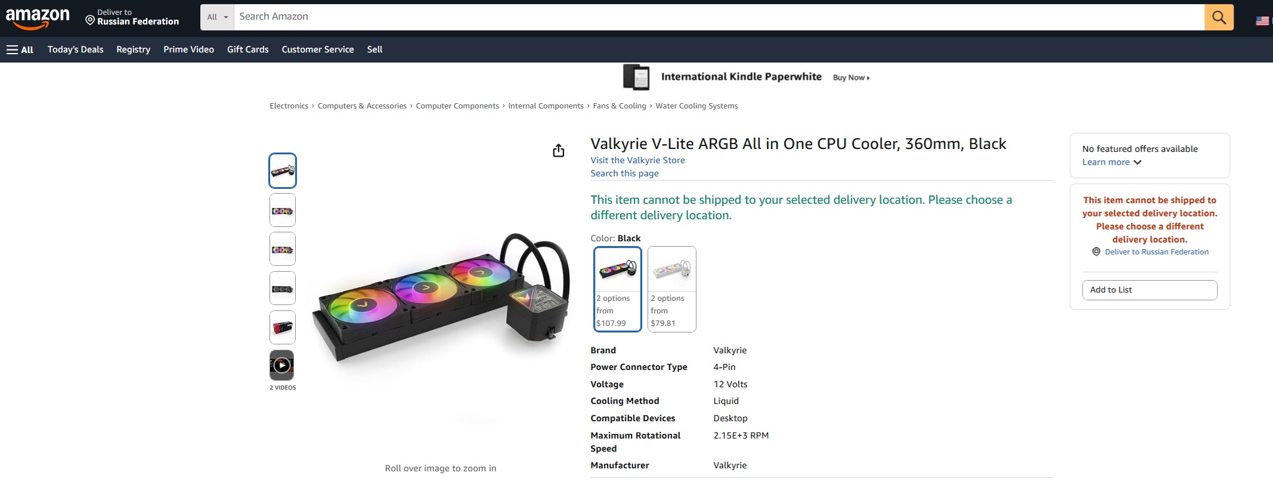Screen dimensions: 1273x485
Task: Open the All search category dropdown
Action: click(217, 17)
